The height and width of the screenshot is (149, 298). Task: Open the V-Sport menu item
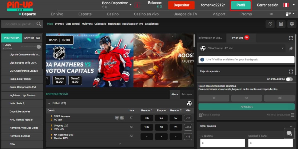click(219, 14)
